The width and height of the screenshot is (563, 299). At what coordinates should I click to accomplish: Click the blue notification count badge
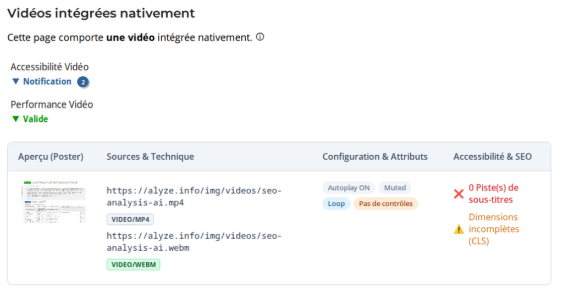tap(83, 82)
